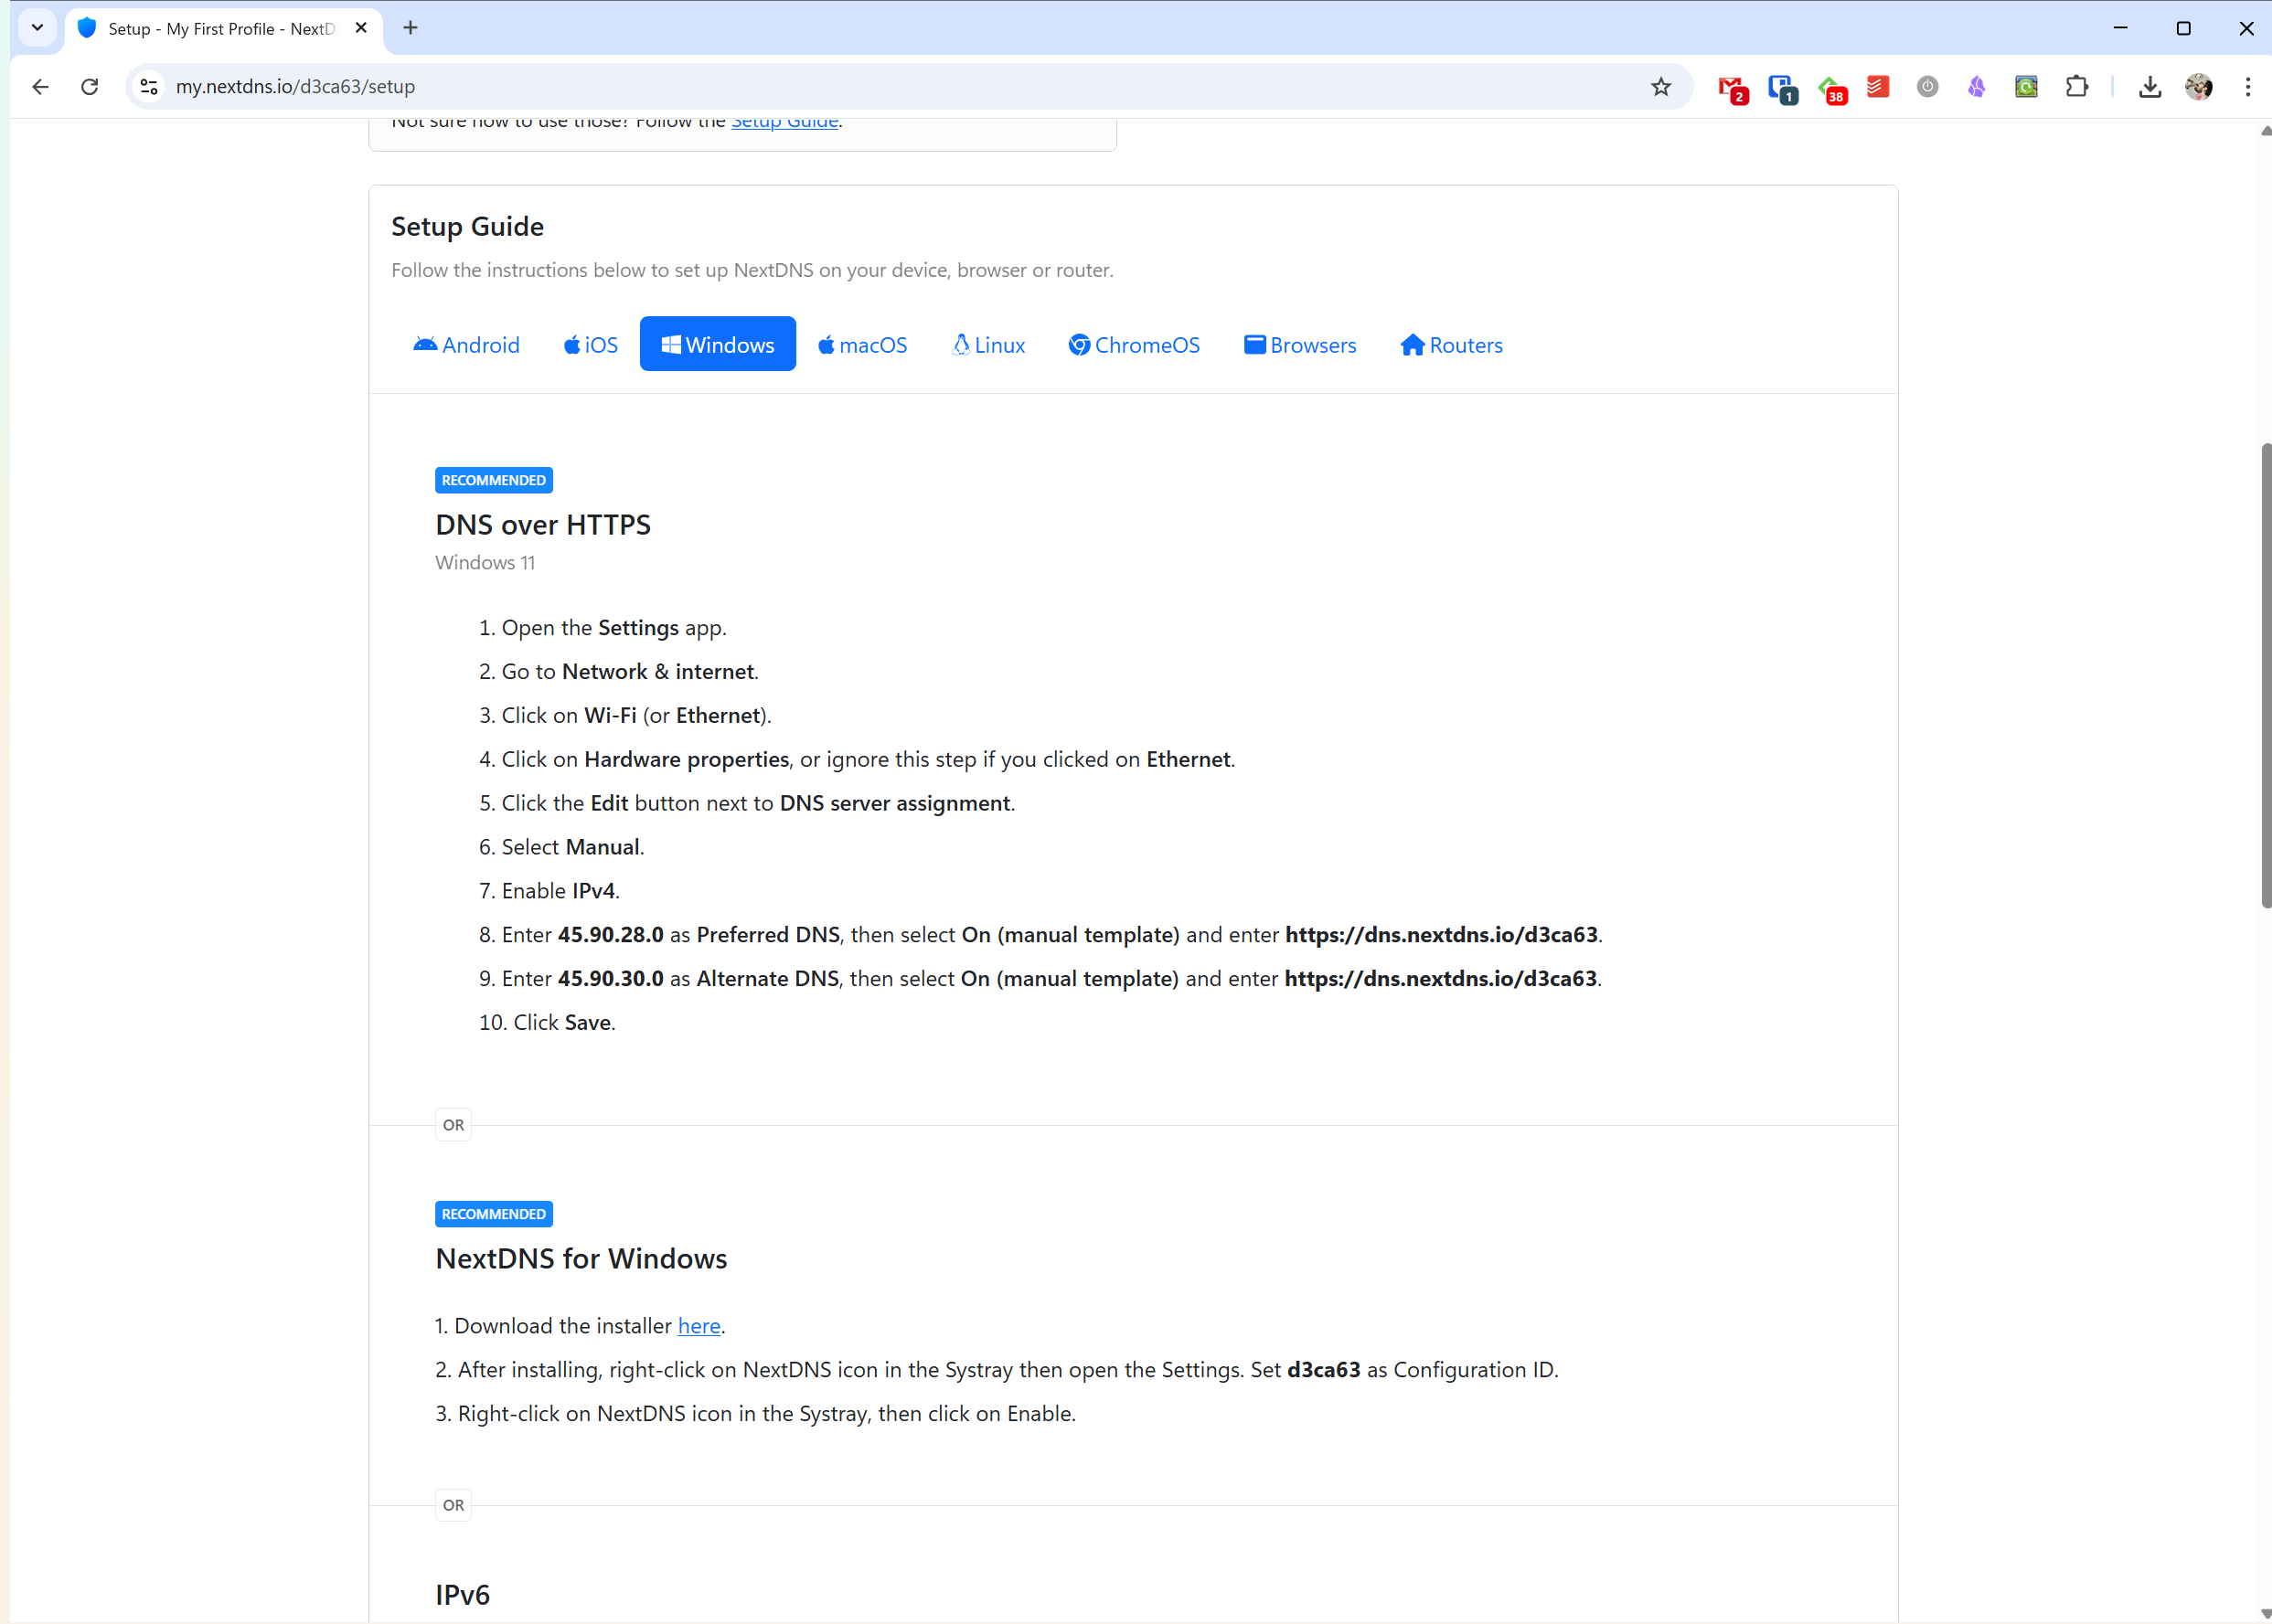Screen dimensions: 2272x1624
Task: Select the macOS setup tab
Action: click(862, 345)
